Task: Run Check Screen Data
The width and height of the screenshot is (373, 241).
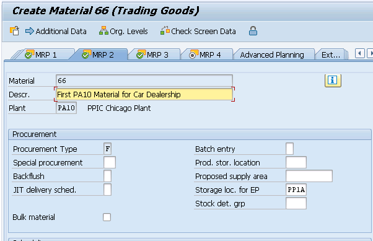Action: [x=198, y=31]
